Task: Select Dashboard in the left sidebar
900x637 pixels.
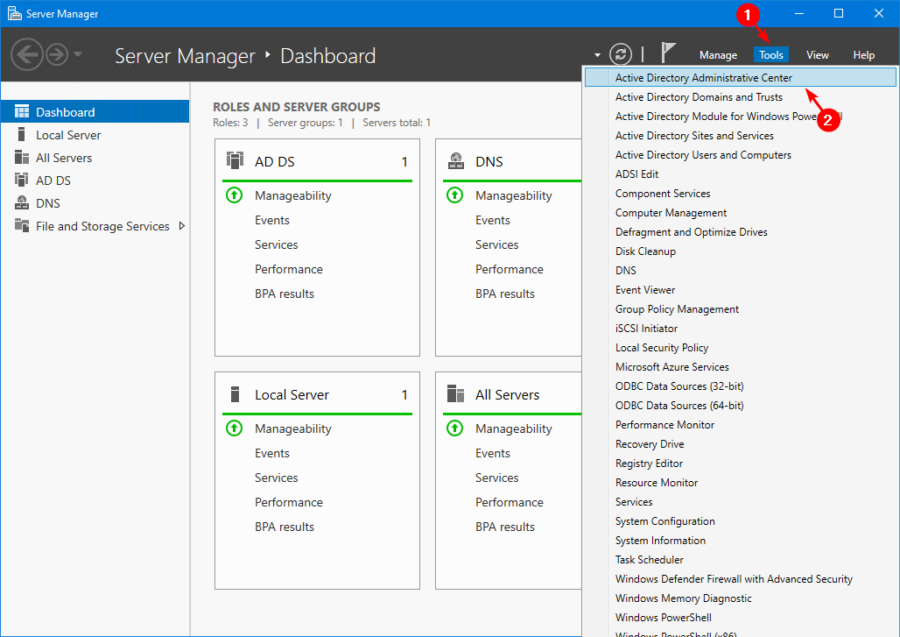Action: 66,112
